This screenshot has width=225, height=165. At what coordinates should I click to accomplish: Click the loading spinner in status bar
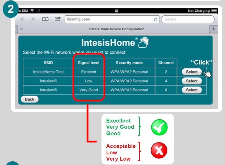click(x=38, y=11)
